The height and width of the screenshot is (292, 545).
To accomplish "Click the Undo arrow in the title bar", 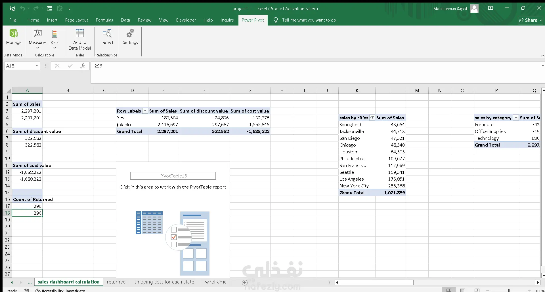I will click(22, 9).
